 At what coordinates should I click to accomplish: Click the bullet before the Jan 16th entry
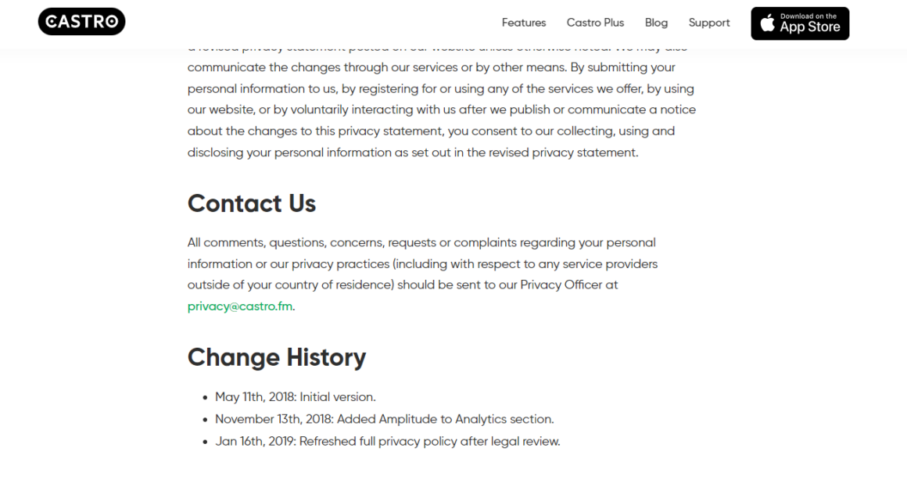205,442
